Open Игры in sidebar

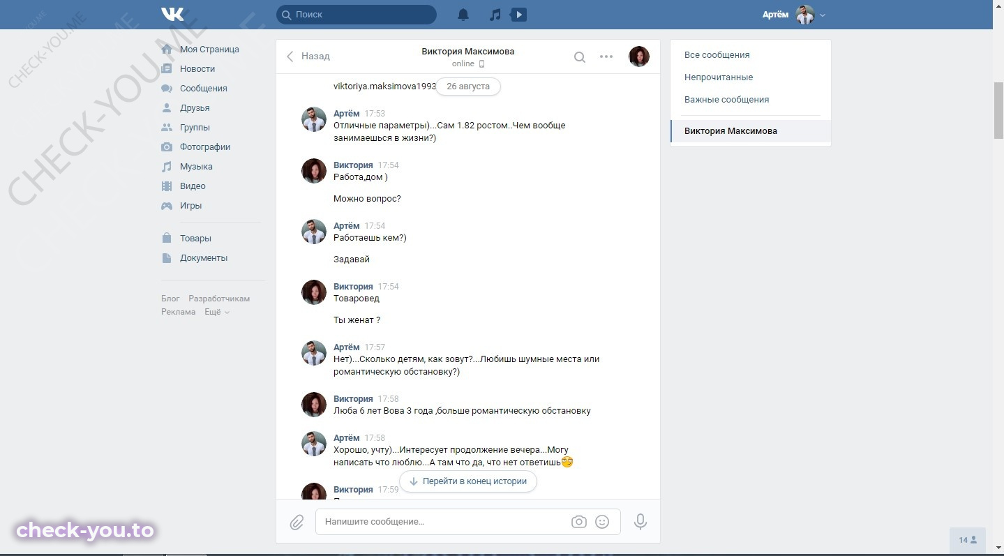coord(190,206)
